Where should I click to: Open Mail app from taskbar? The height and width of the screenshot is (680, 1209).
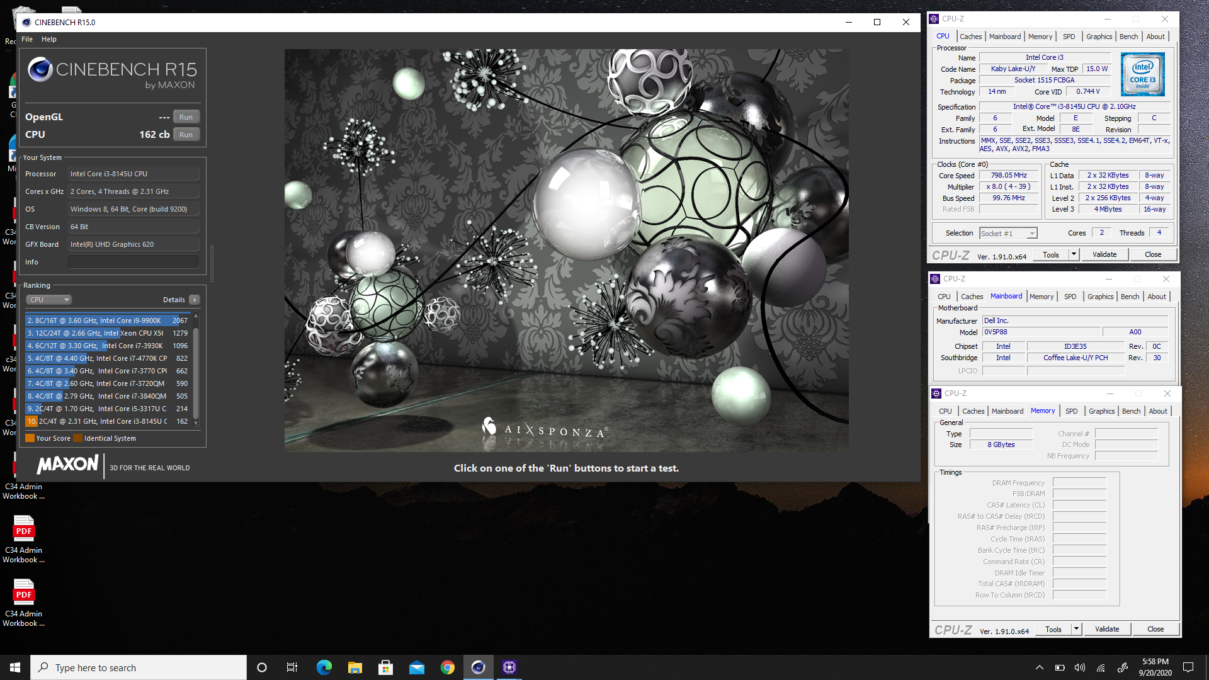416,667
